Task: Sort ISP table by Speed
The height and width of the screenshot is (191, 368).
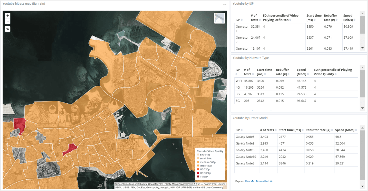Action: click(x=355, y=20)
